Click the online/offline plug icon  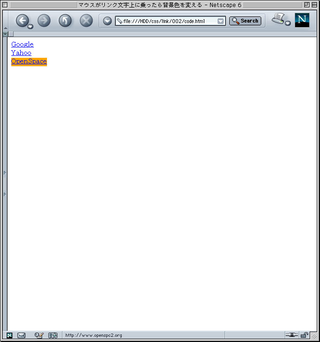(x=292, y=334)
